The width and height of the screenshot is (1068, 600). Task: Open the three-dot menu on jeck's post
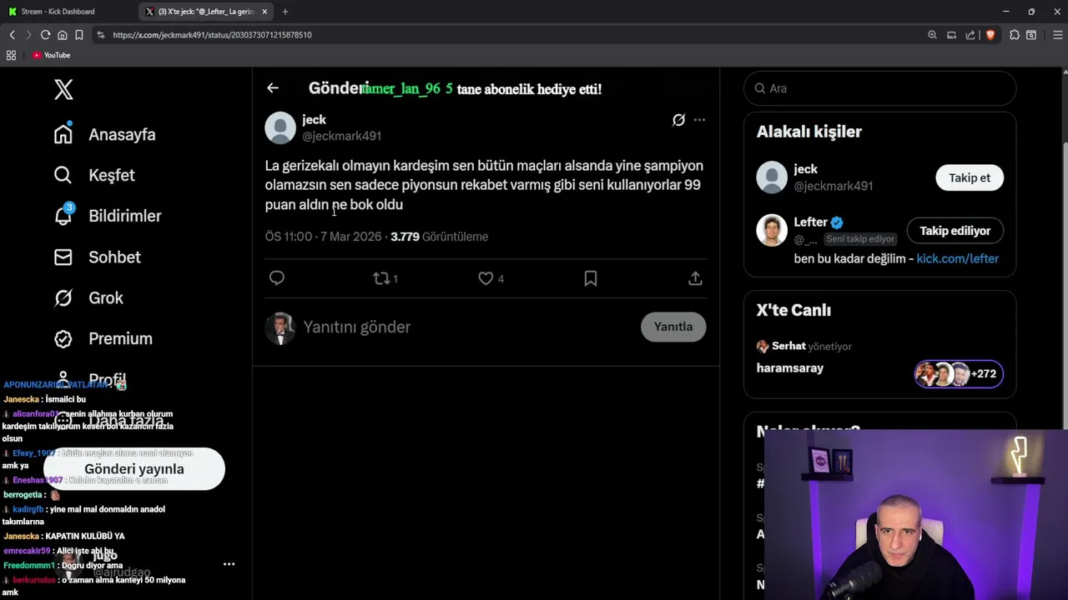[699, 120]
